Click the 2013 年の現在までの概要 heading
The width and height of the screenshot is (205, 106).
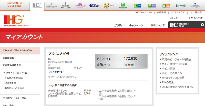(62, 85)
